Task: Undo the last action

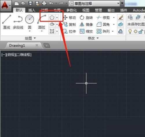Action: click(51, 3)
